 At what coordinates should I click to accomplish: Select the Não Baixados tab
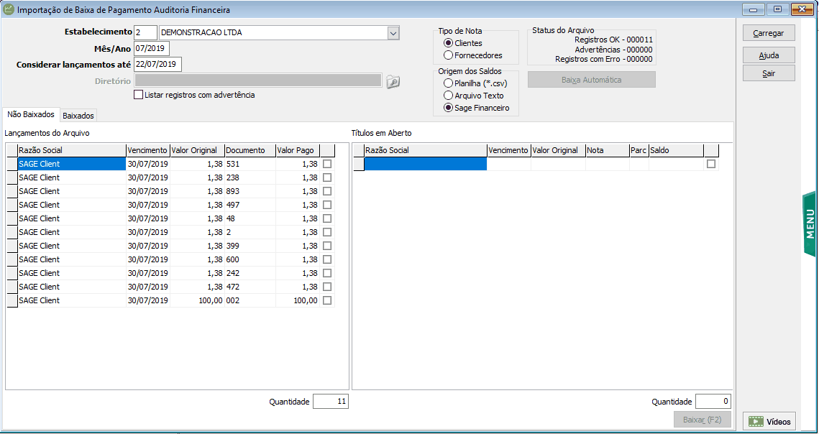pos(29,115)
